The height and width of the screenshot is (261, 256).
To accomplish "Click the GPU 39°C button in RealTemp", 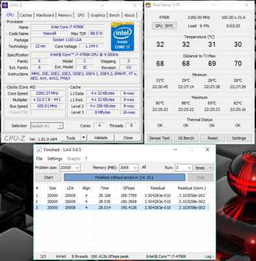I will [164, 26].
